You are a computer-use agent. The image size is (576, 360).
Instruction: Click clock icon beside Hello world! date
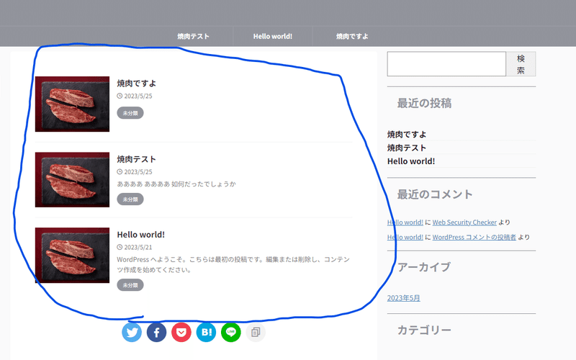point(120,247)
